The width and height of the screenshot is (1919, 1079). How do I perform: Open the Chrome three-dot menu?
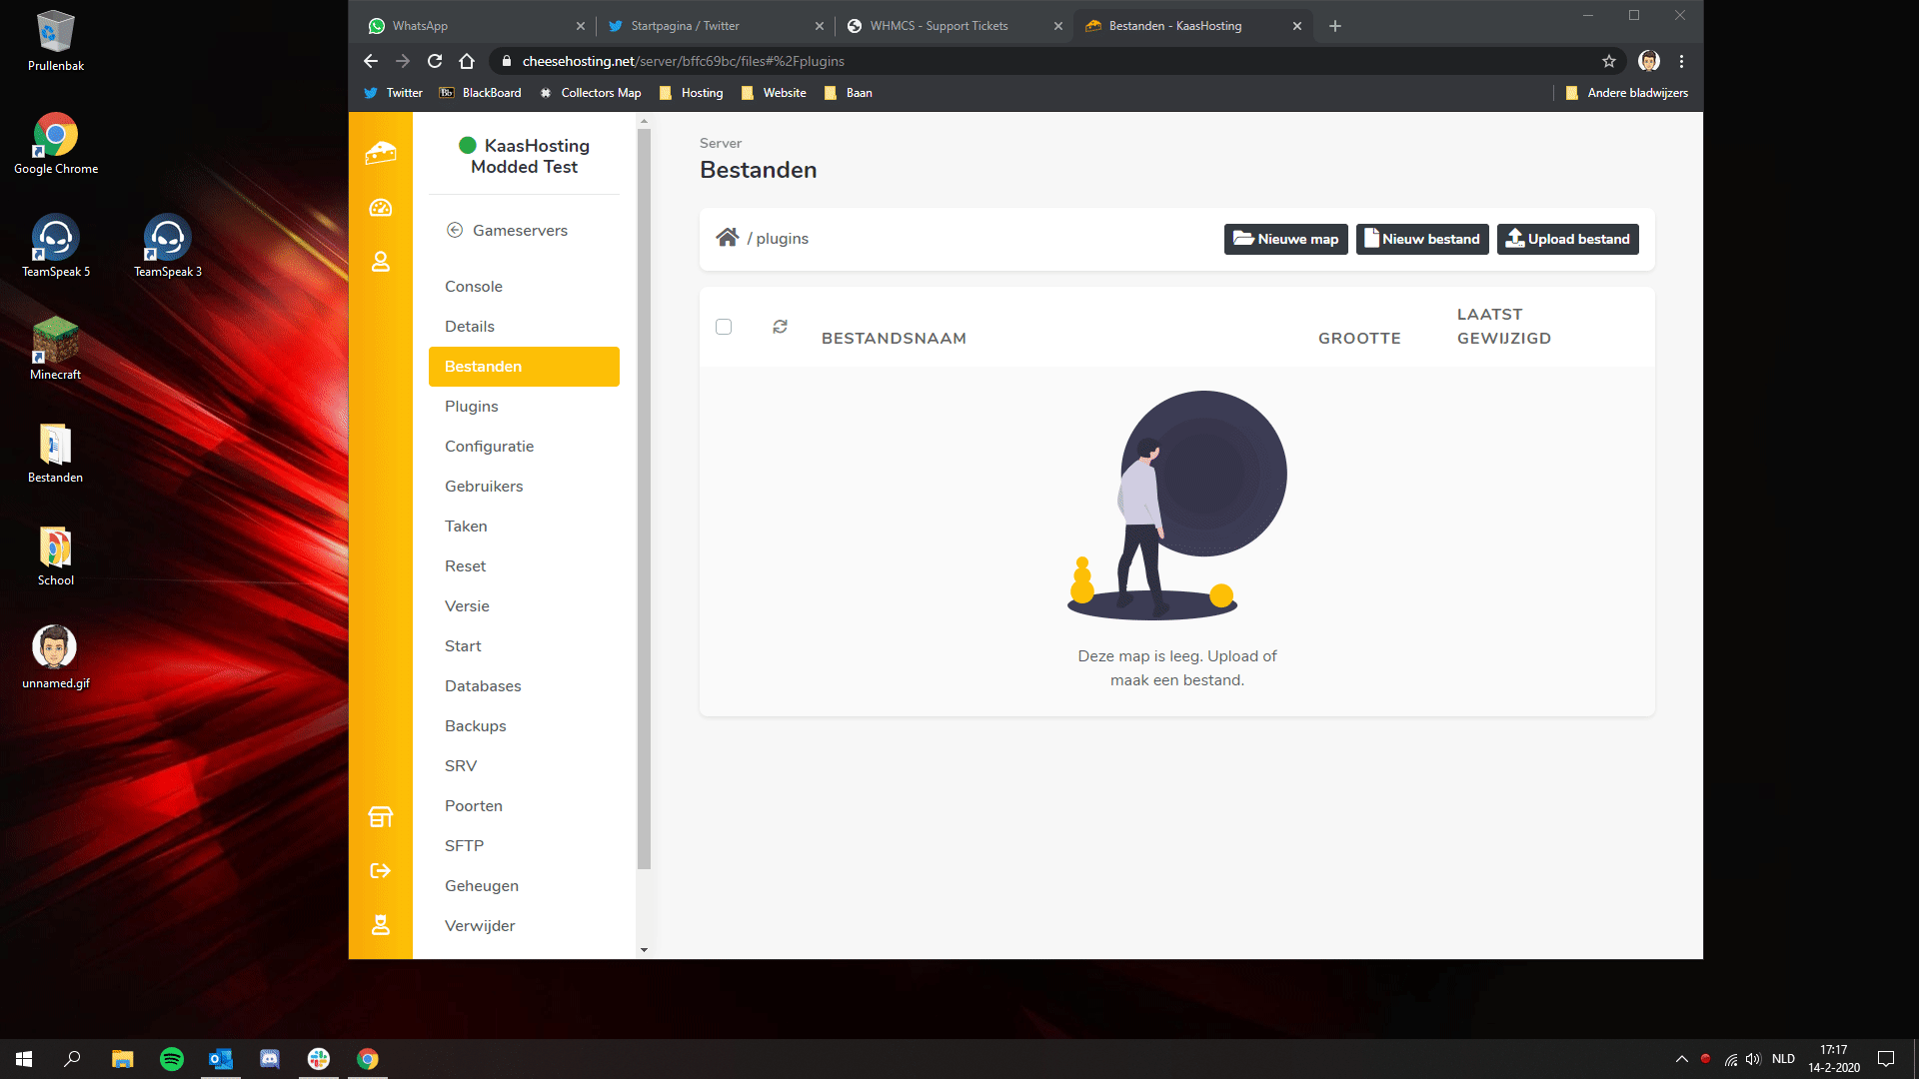point(1681,61)
